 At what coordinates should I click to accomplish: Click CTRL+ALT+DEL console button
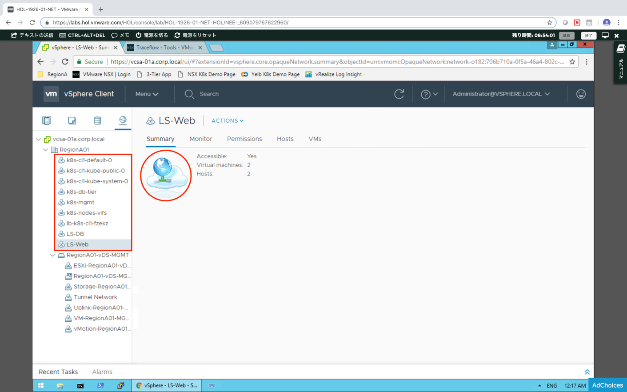click(x=82, y=35)
